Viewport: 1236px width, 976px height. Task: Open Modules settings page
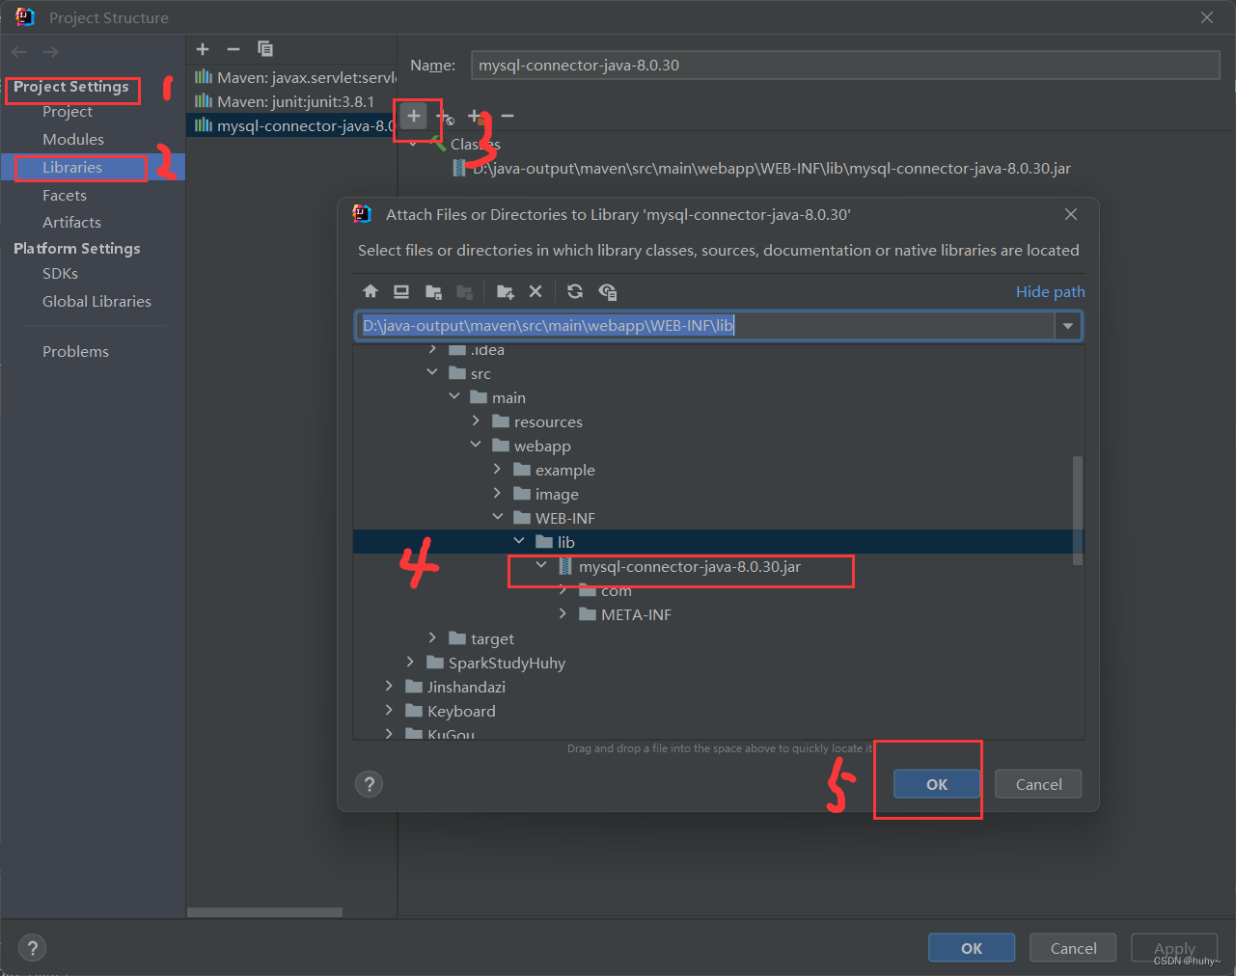point(73,140)
